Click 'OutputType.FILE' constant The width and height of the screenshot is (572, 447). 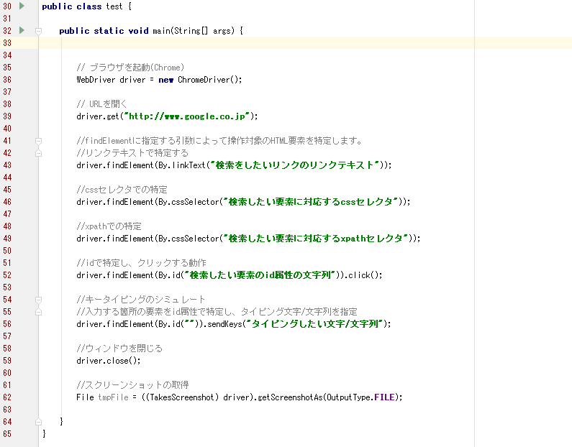pos(360,397)
